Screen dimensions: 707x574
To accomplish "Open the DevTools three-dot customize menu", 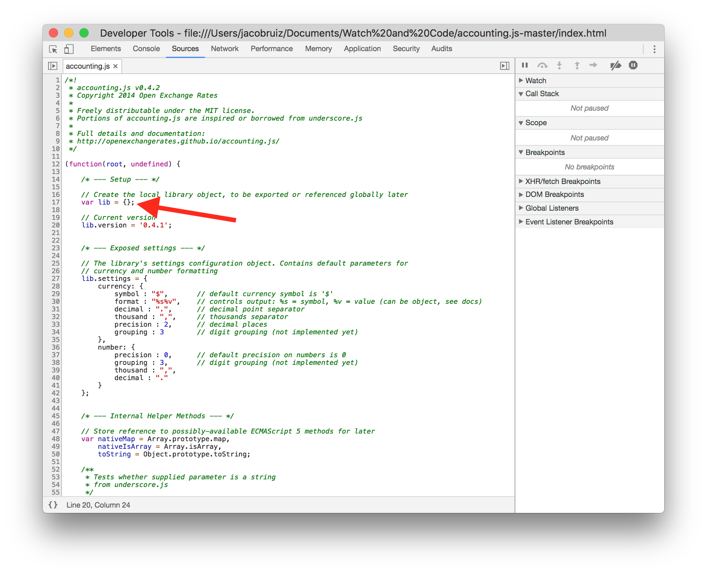I will [654, 49].
